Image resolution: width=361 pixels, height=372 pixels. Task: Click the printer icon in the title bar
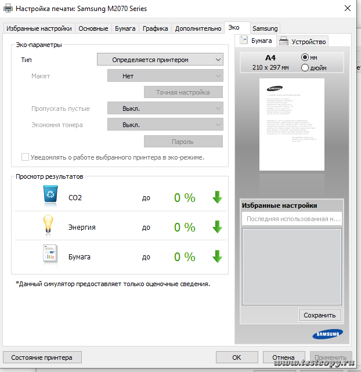tap(8, 9)
